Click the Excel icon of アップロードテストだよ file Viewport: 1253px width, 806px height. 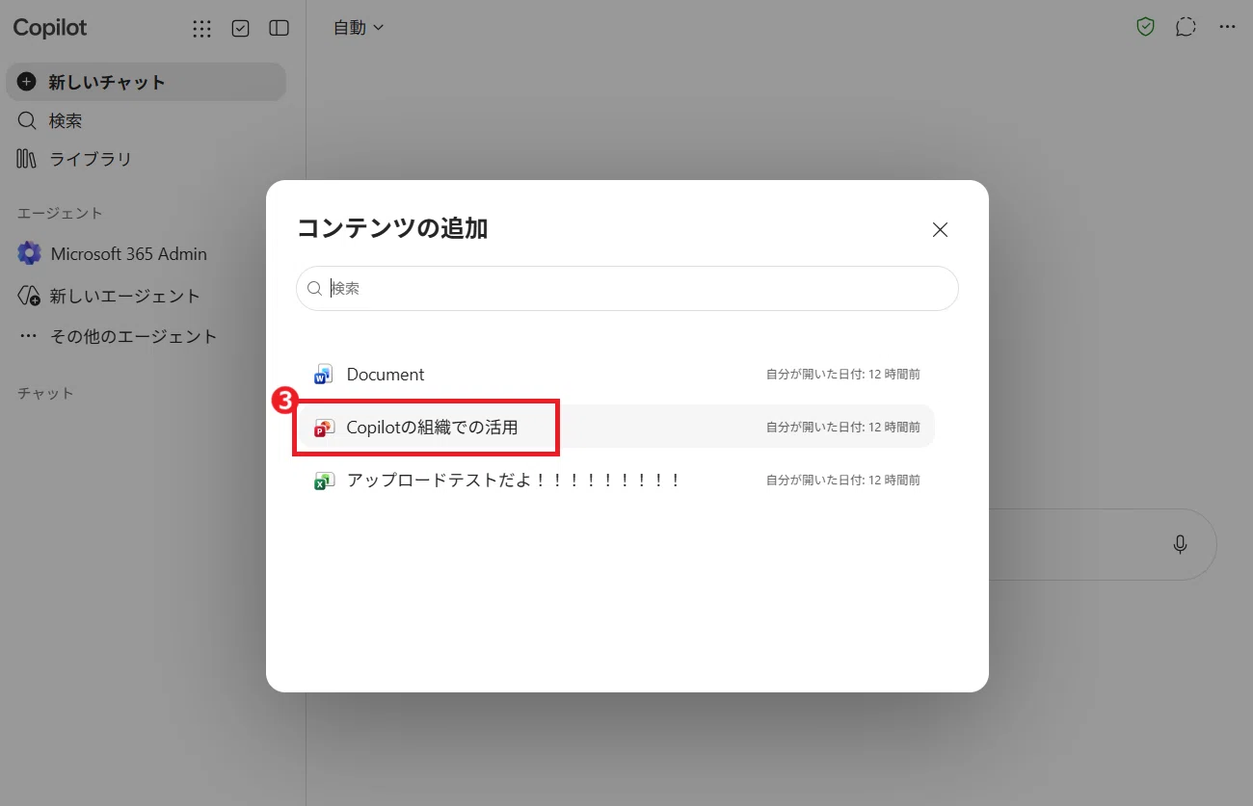(324, 481)
